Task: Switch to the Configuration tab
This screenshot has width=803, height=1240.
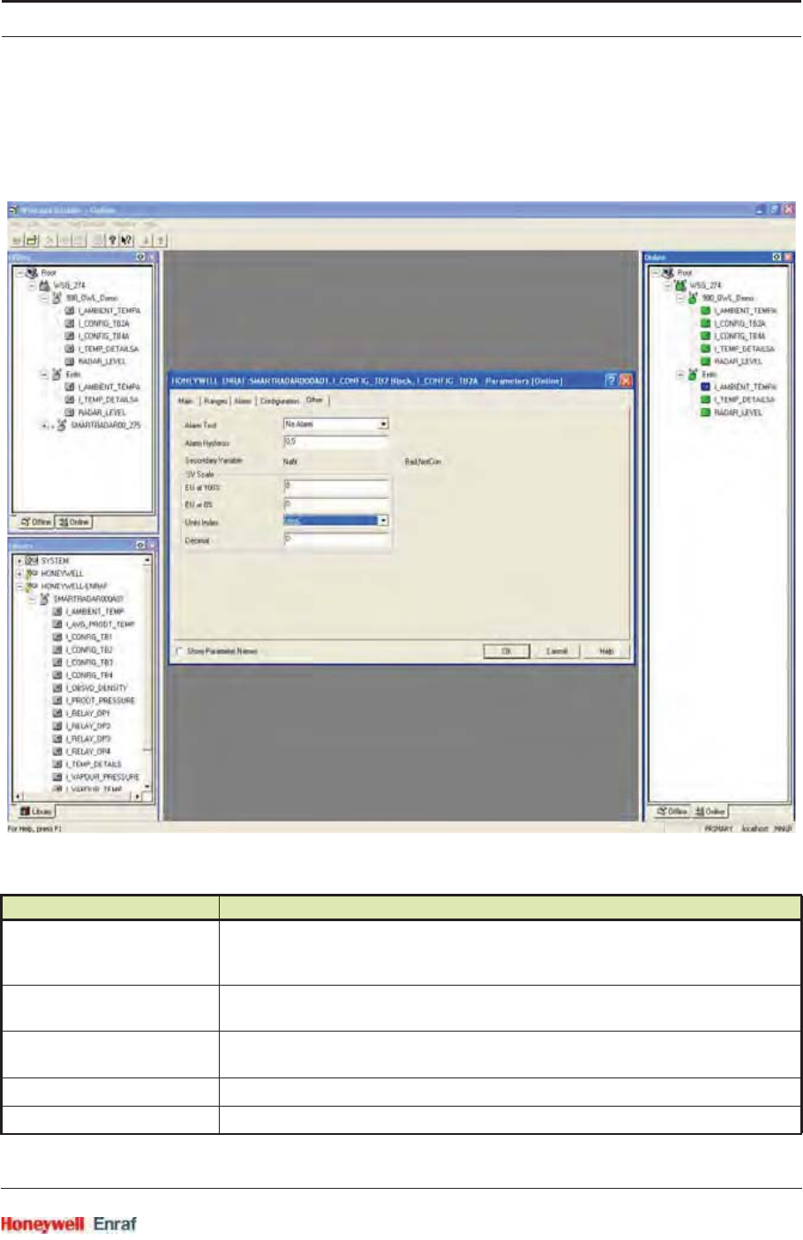Action: click(x=280, y=401)
